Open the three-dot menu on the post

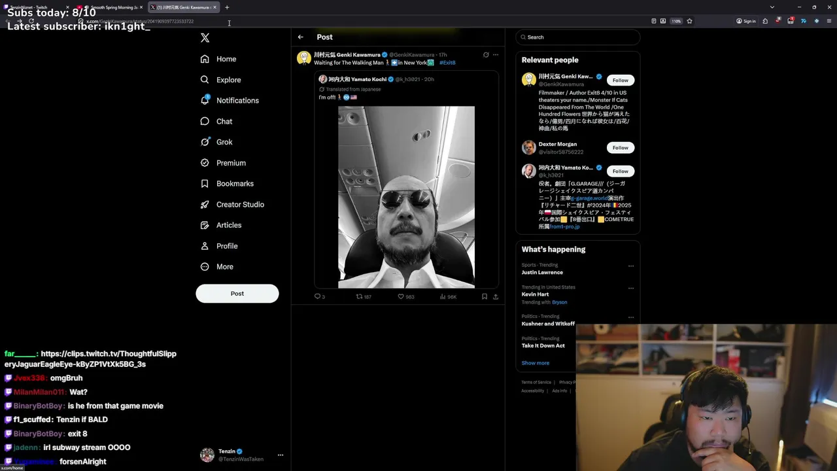(496, 55)
